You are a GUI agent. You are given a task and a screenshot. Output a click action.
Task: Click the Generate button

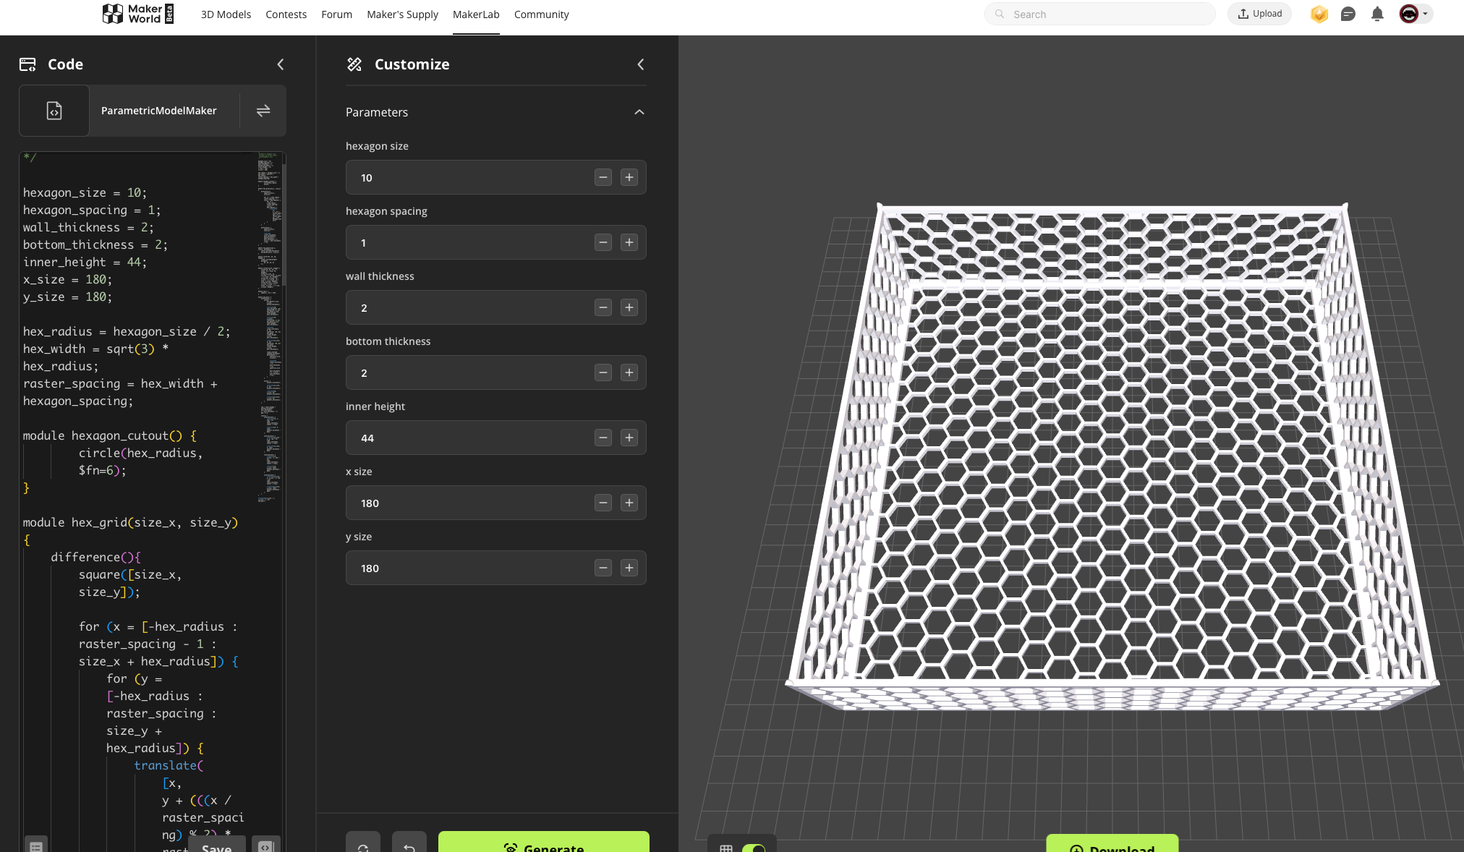click(544, 843)
